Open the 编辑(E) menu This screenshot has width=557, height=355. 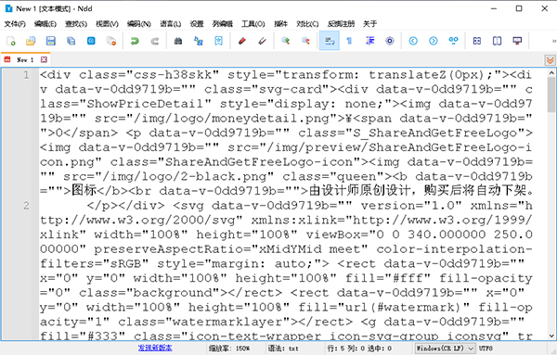[x=45, y=24]
